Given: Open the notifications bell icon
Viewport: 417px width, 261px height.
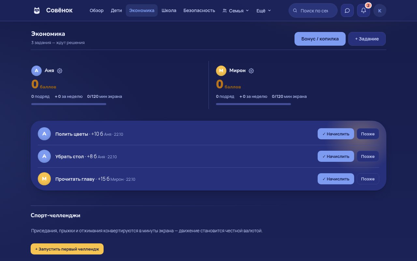Looking at the screenshot, I should pyautogui.click(x=364, y=10).
